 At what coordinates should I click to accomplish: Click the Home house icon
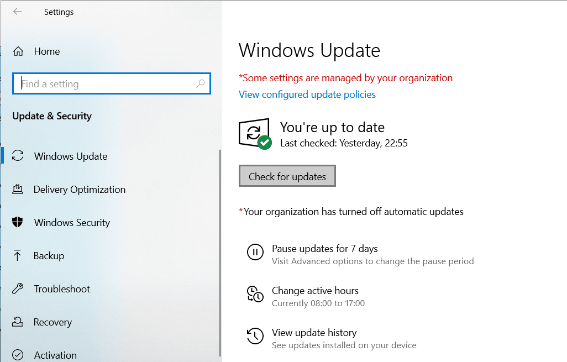[x=18, y=51]
